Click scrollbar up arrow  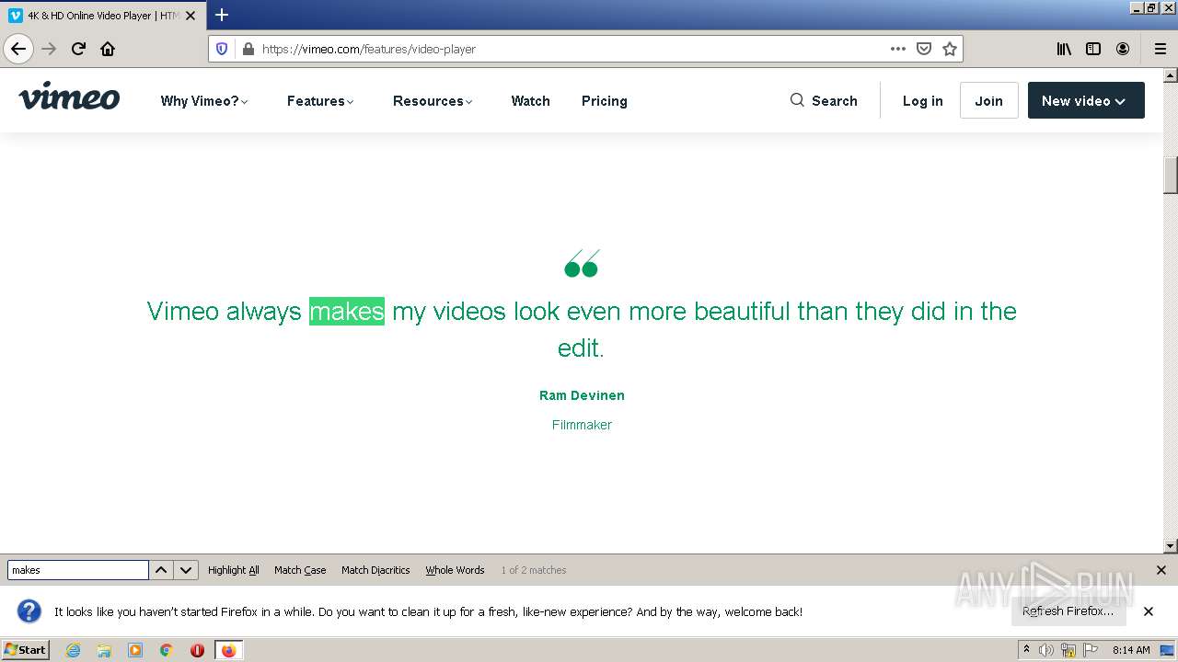pos(1171,75)
